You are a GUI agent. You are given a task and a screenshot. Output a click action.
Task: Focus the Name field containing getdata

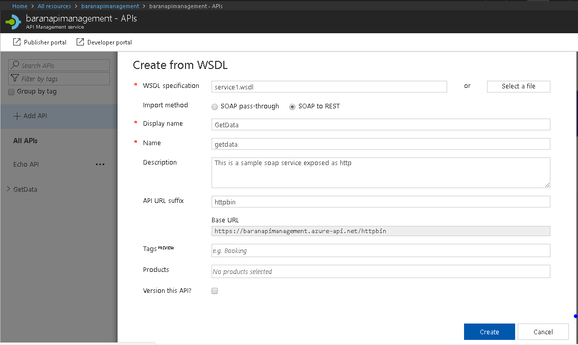[381, 144]
